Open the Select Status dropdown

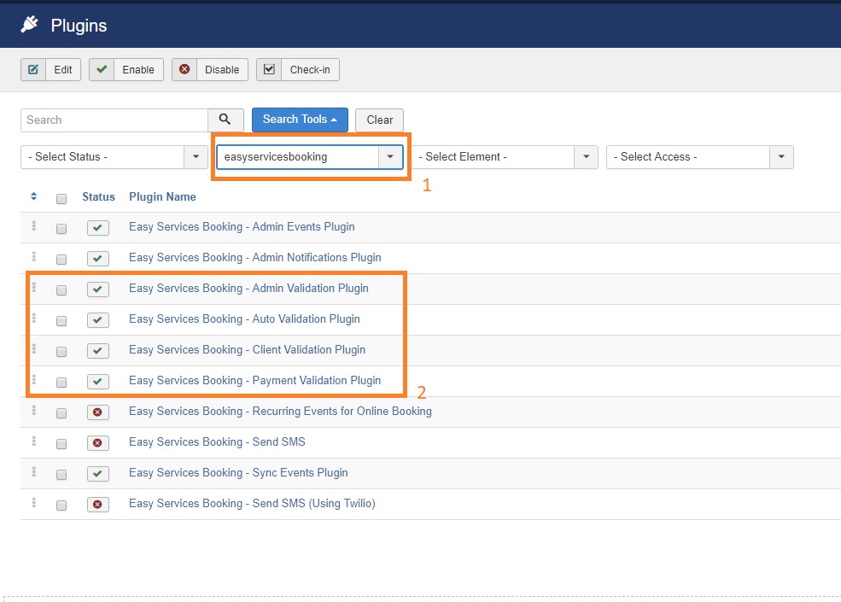click(114, 157)
